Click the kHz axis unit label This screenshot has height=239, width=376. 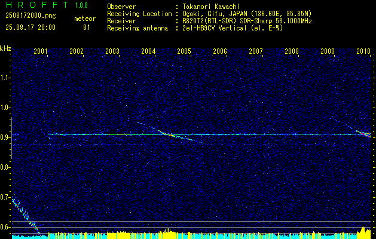pos(5,48)
